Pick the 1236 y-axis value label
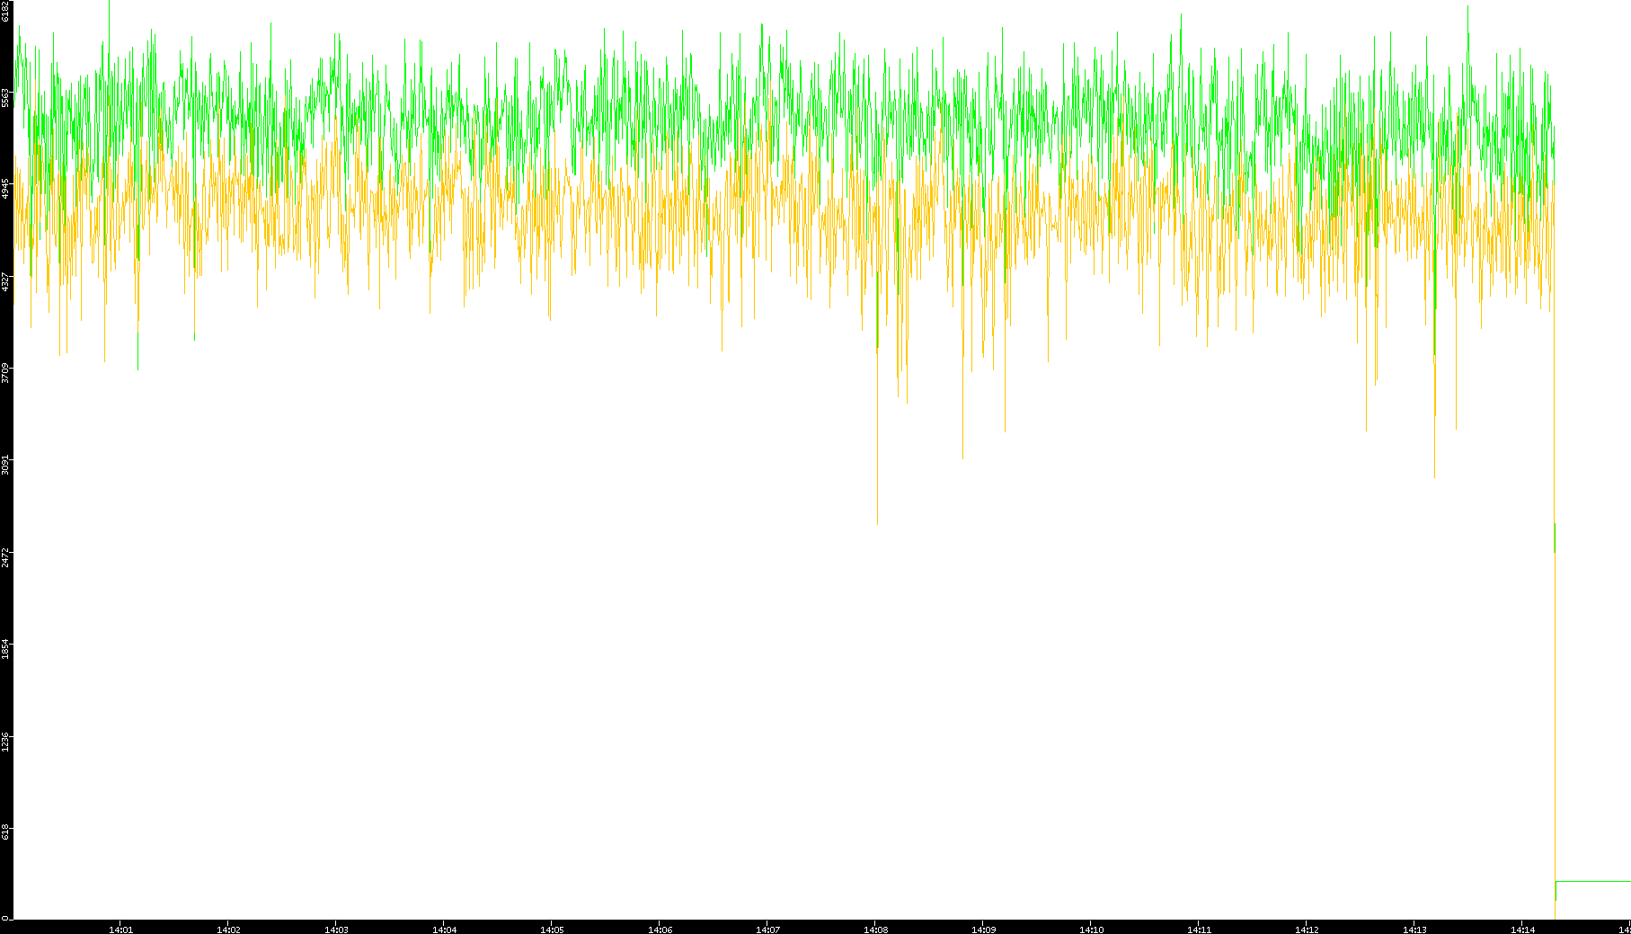This screenshot has width=1631, height=934. point(5,742)
